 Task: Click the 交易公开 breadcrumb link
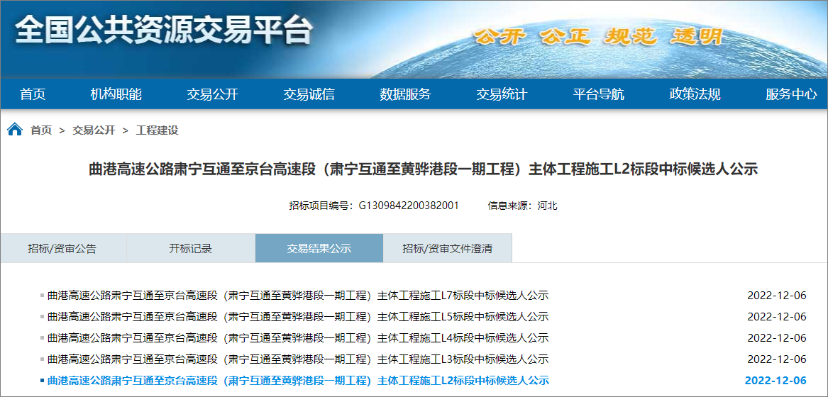coord(94,130)
